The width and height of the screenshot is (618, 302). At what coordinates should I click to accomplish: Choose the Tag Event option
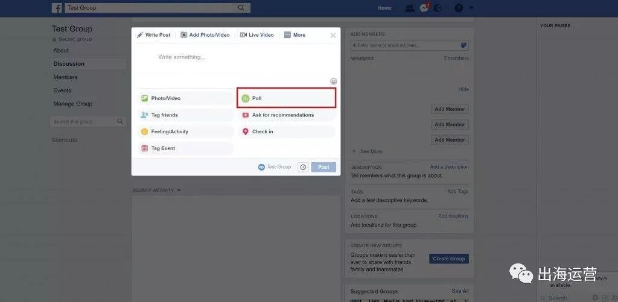[186, 148]
